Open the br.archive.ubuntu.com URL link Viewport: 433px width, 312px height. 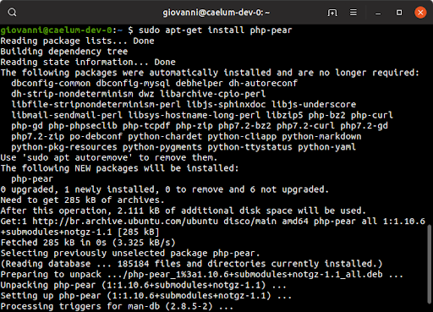click(125, 222)
